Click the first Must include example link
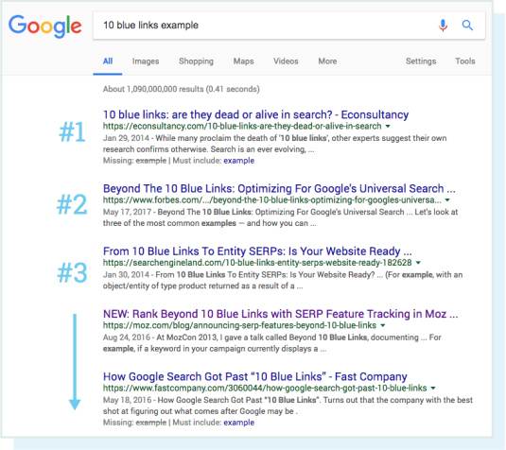 (x=238, y=161)
